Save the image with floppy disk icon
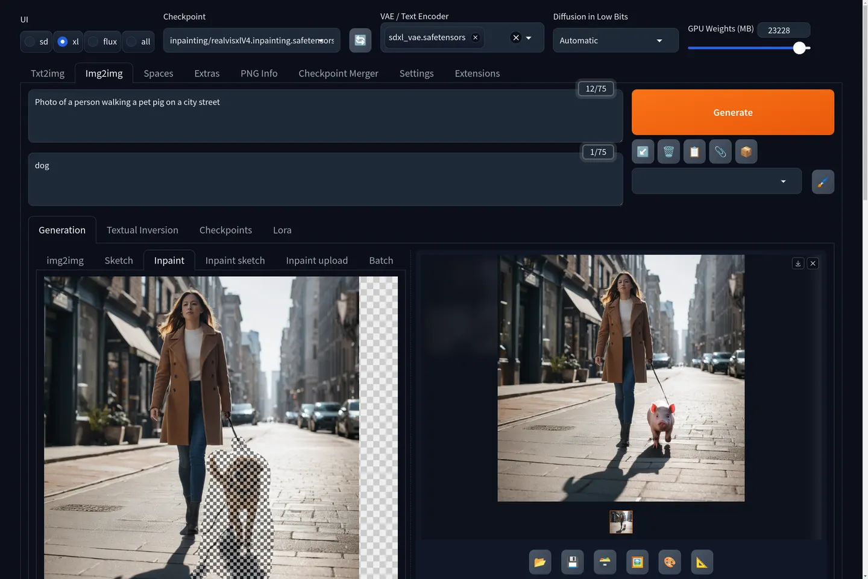Screen dimensions: 868x579 (x=573, y=562)
